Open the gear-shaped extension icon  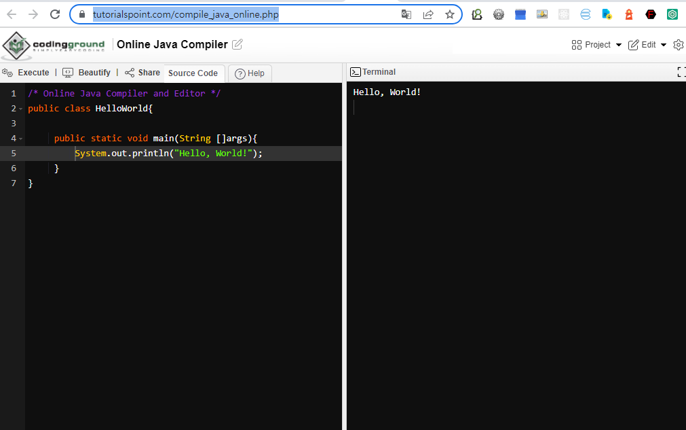(x=498, y=14)
